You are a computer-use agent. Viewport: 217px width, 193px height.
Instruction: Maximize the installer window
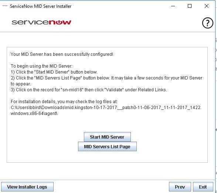click(190, 6)
